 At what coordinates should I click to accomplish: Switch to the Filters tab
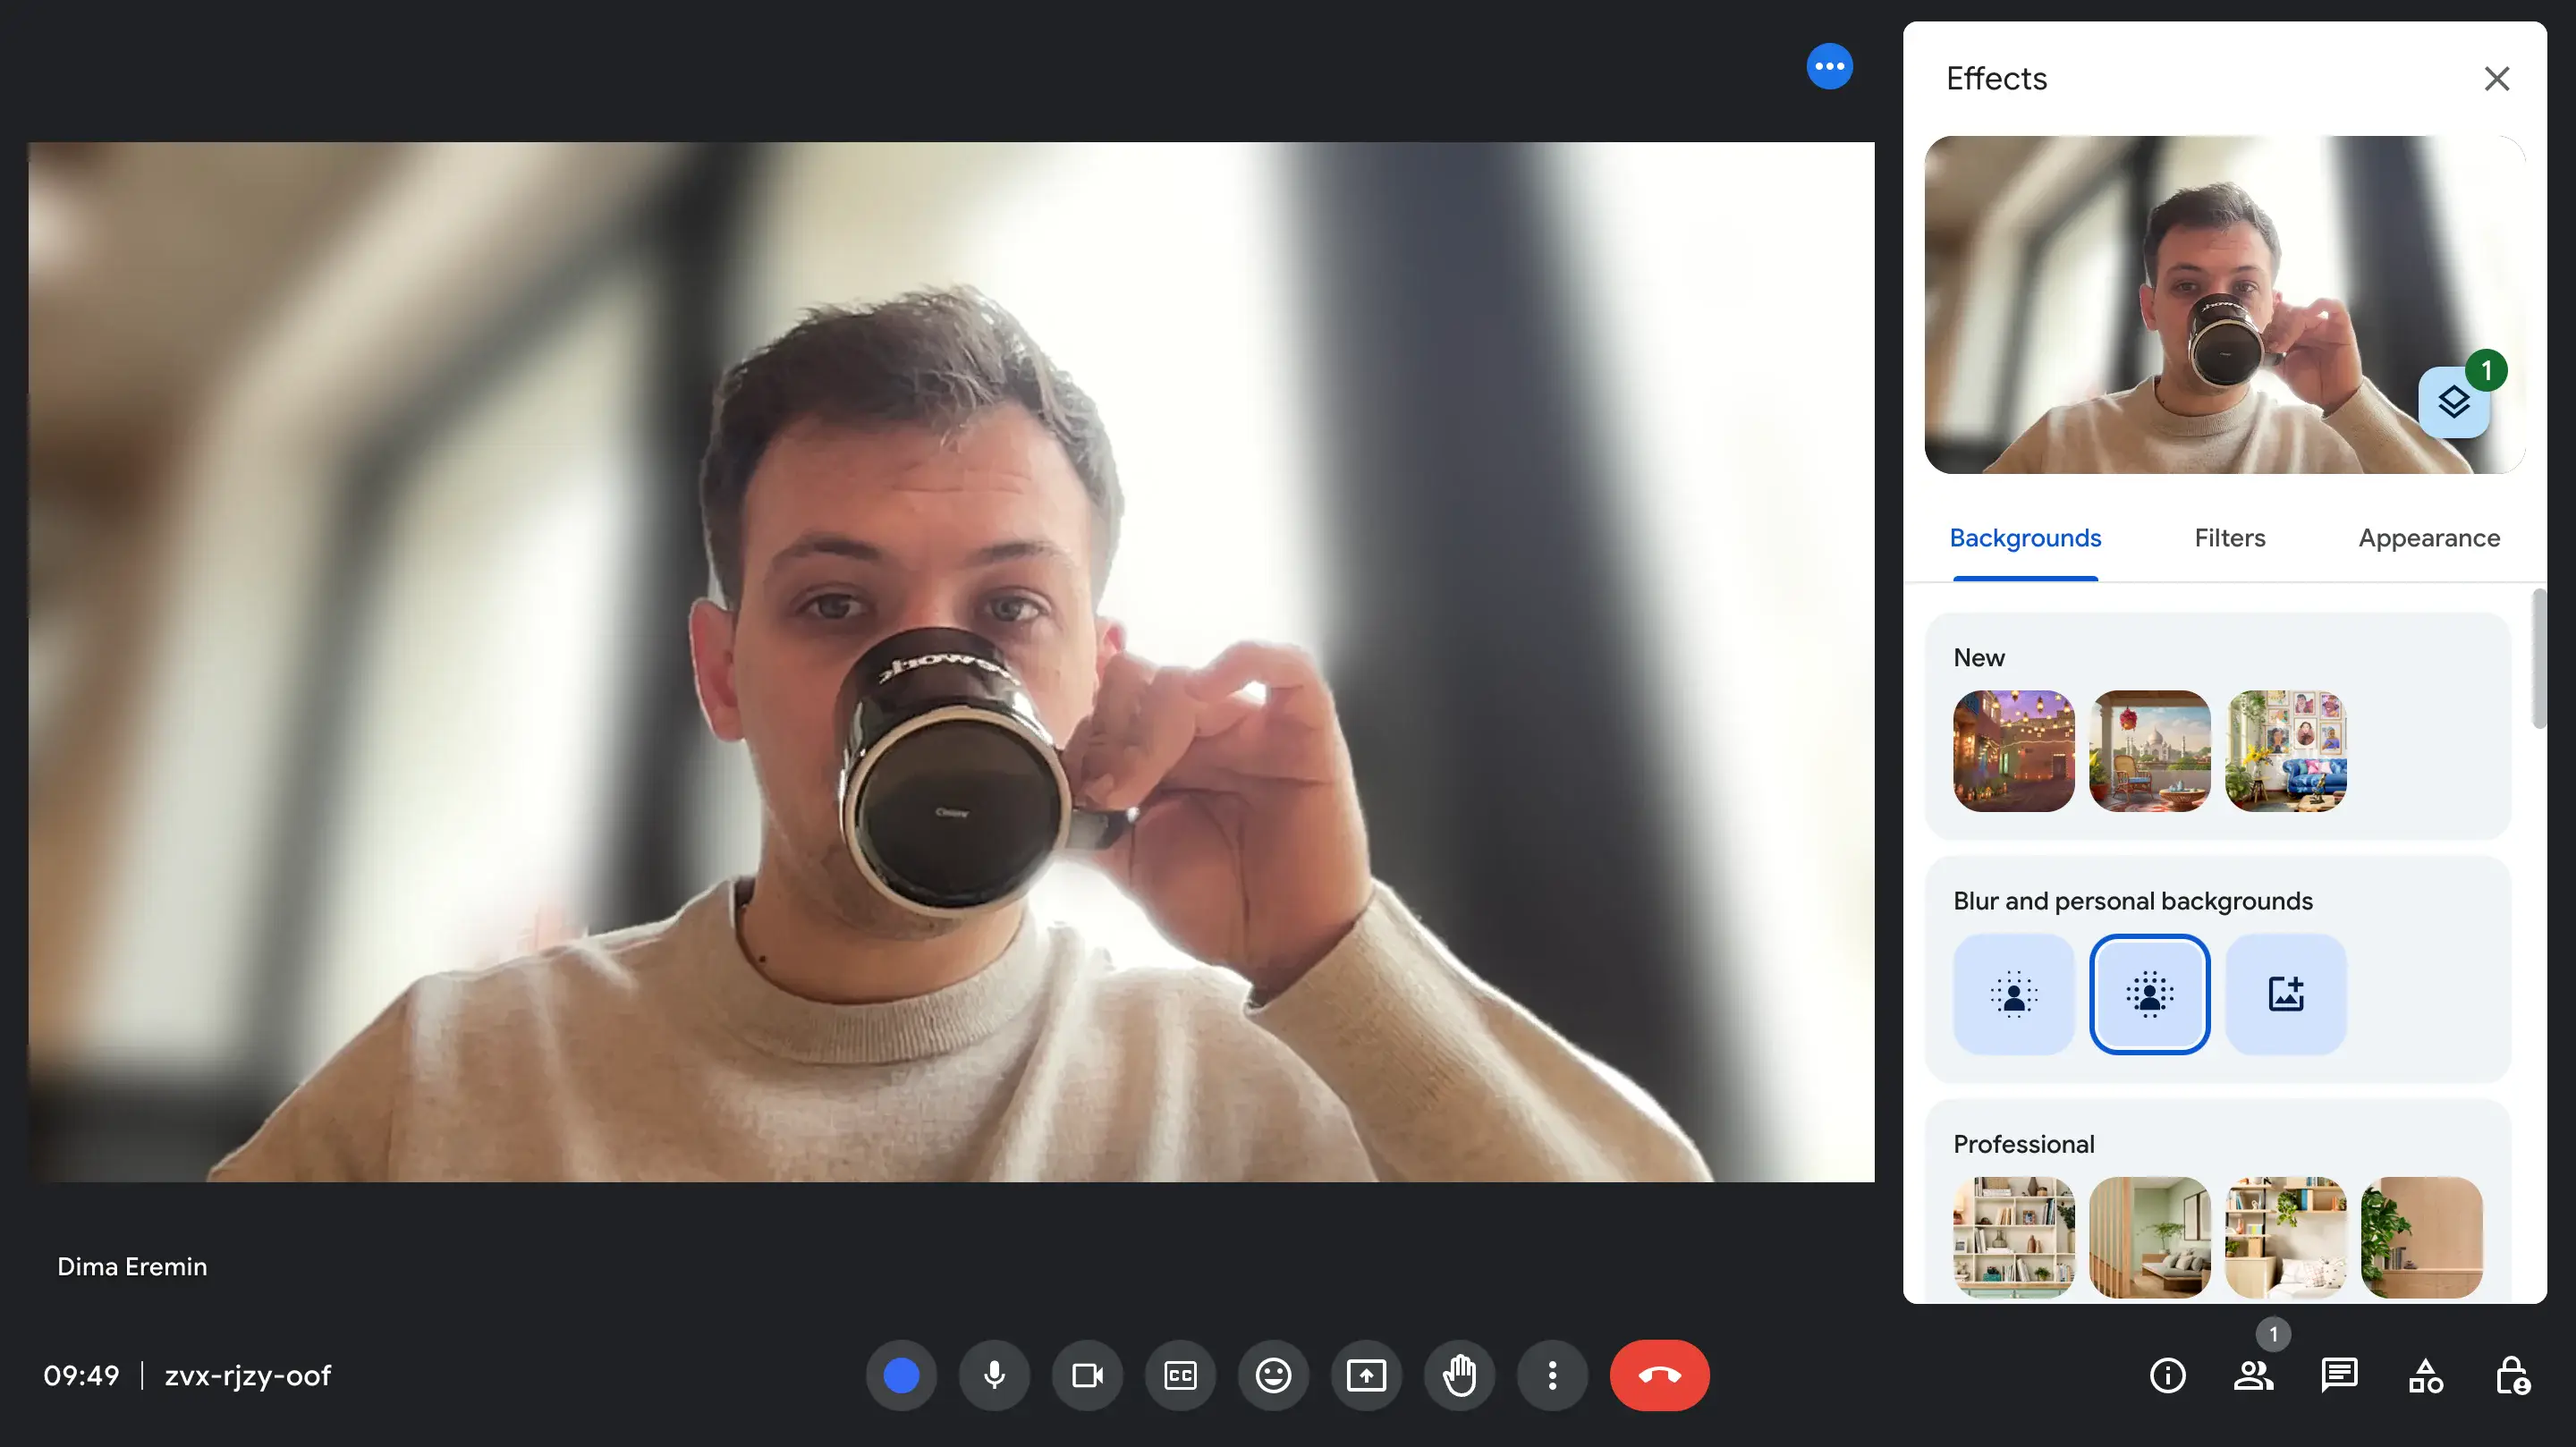(x=2229, y=539)
